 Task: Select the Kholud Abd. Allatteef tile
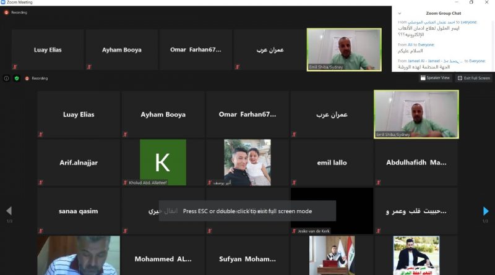point(163,163)
